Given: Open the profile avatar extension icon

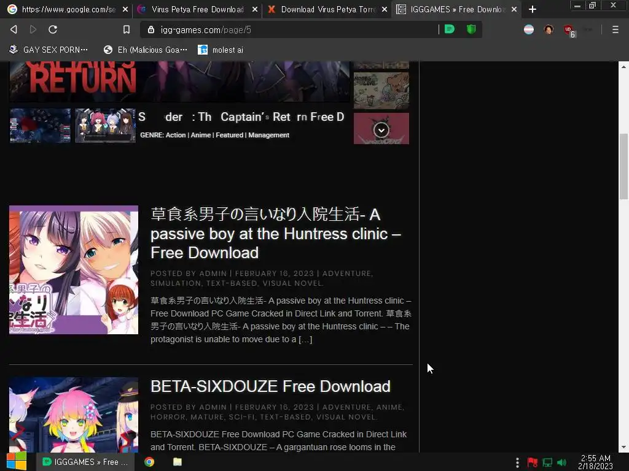Looking at the screenshot, I should [x=549, y=29].
